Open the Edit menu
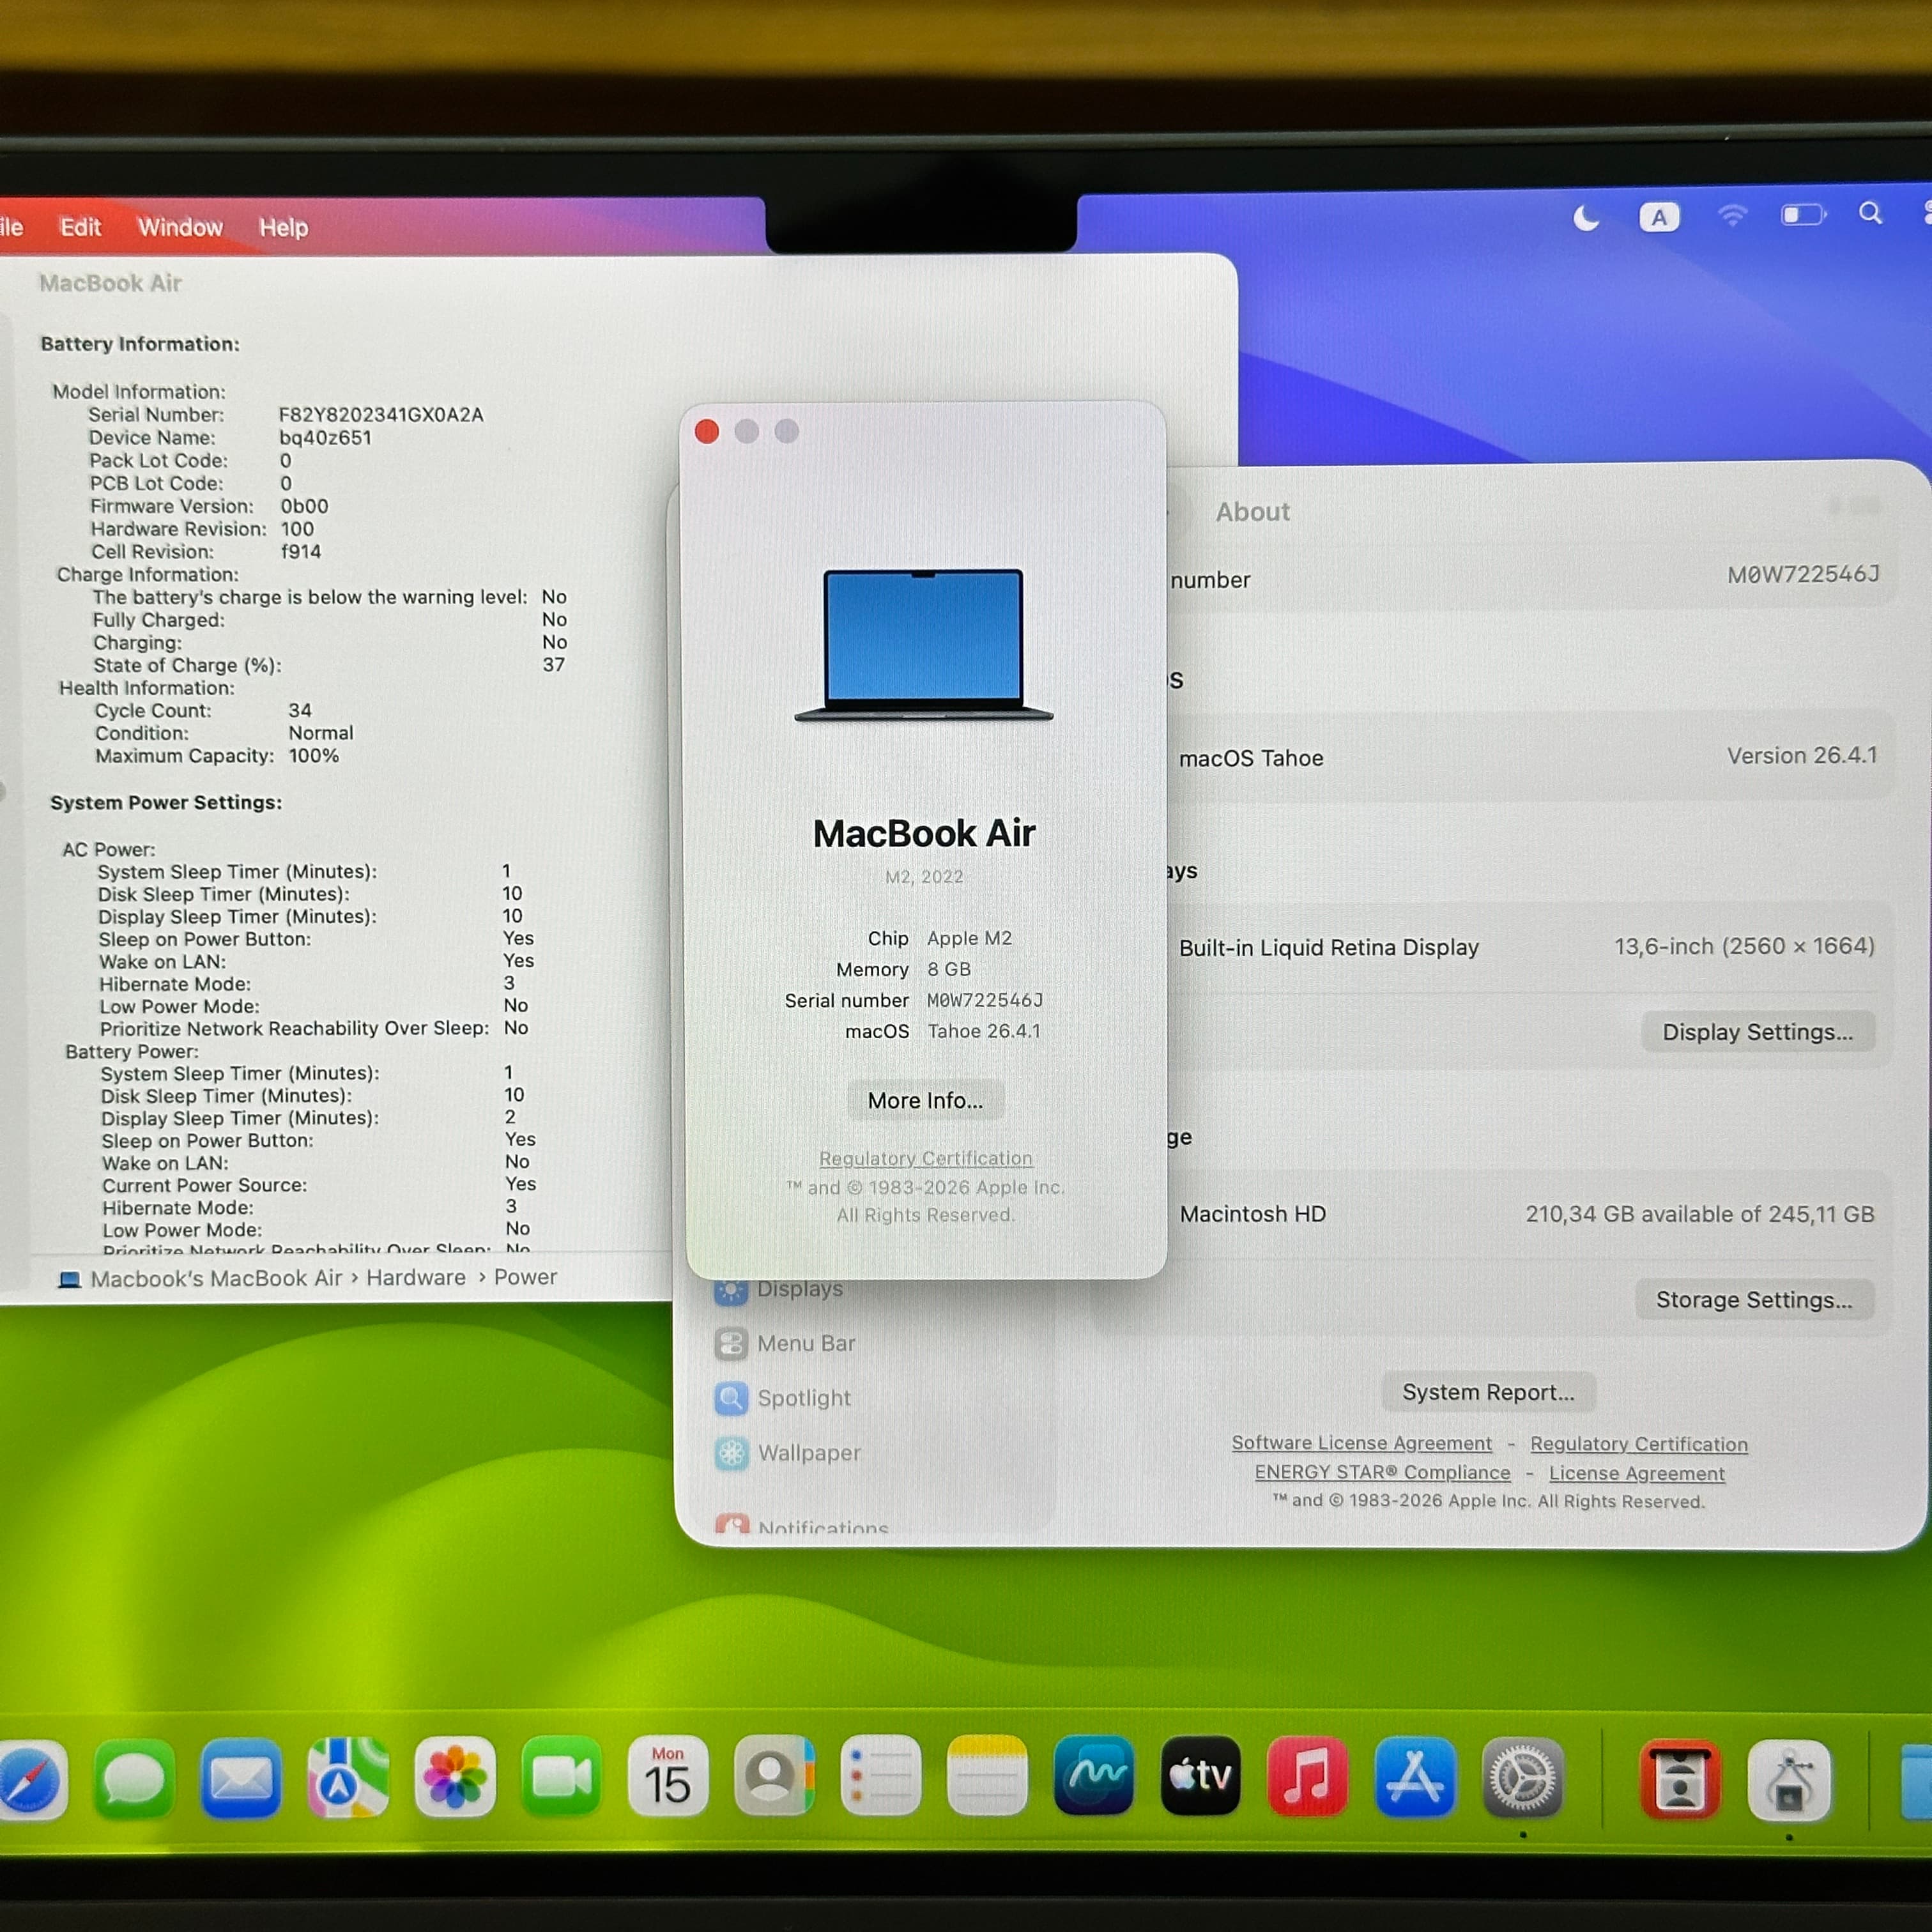The height and width of the screenshot is (1932, 1932). [x=80, y=227]
